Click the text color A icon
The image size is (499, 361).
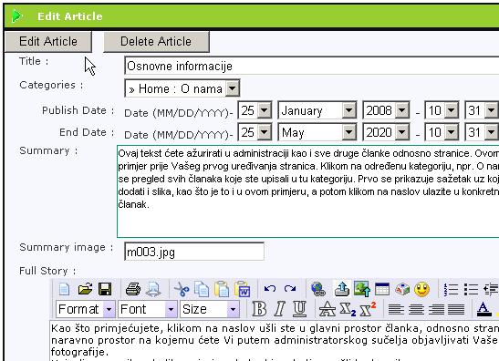pyautogui.click(x=483, y=309)
